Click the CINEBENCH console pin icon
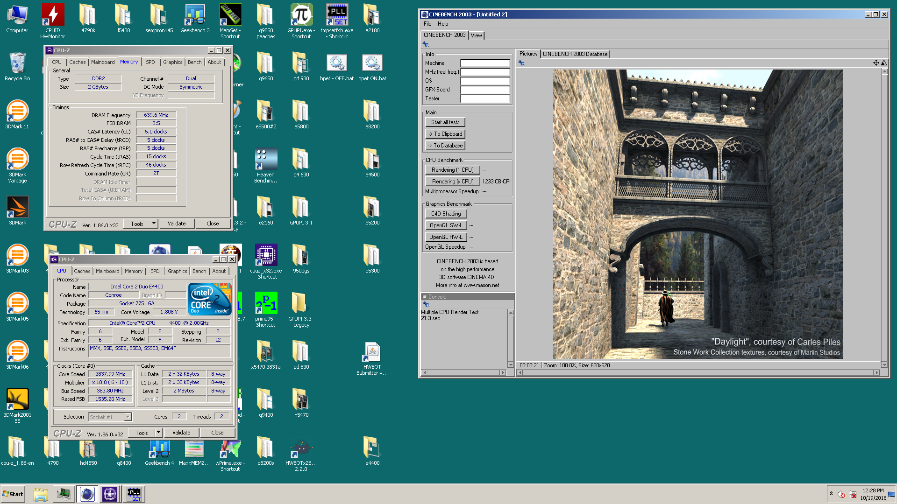 pyautogui.click(x=426, y=304)
